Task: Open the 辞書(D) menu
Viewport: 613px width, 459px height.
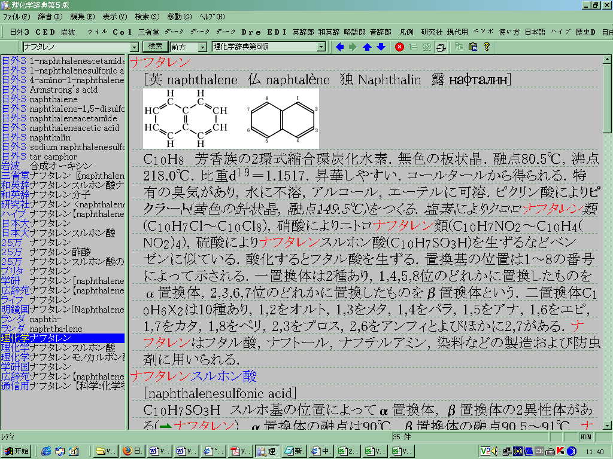Action: coord(50,17)
